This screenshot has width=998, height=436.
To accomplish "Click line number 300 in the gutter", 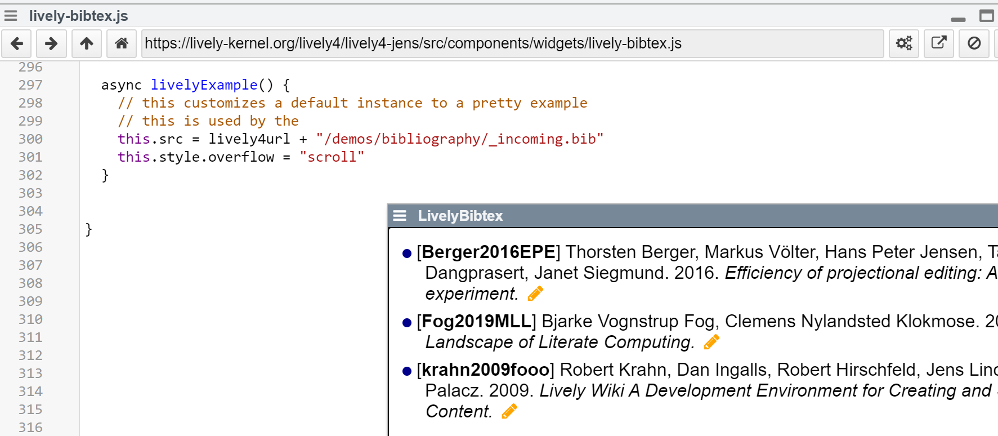I will pos(30,139).
